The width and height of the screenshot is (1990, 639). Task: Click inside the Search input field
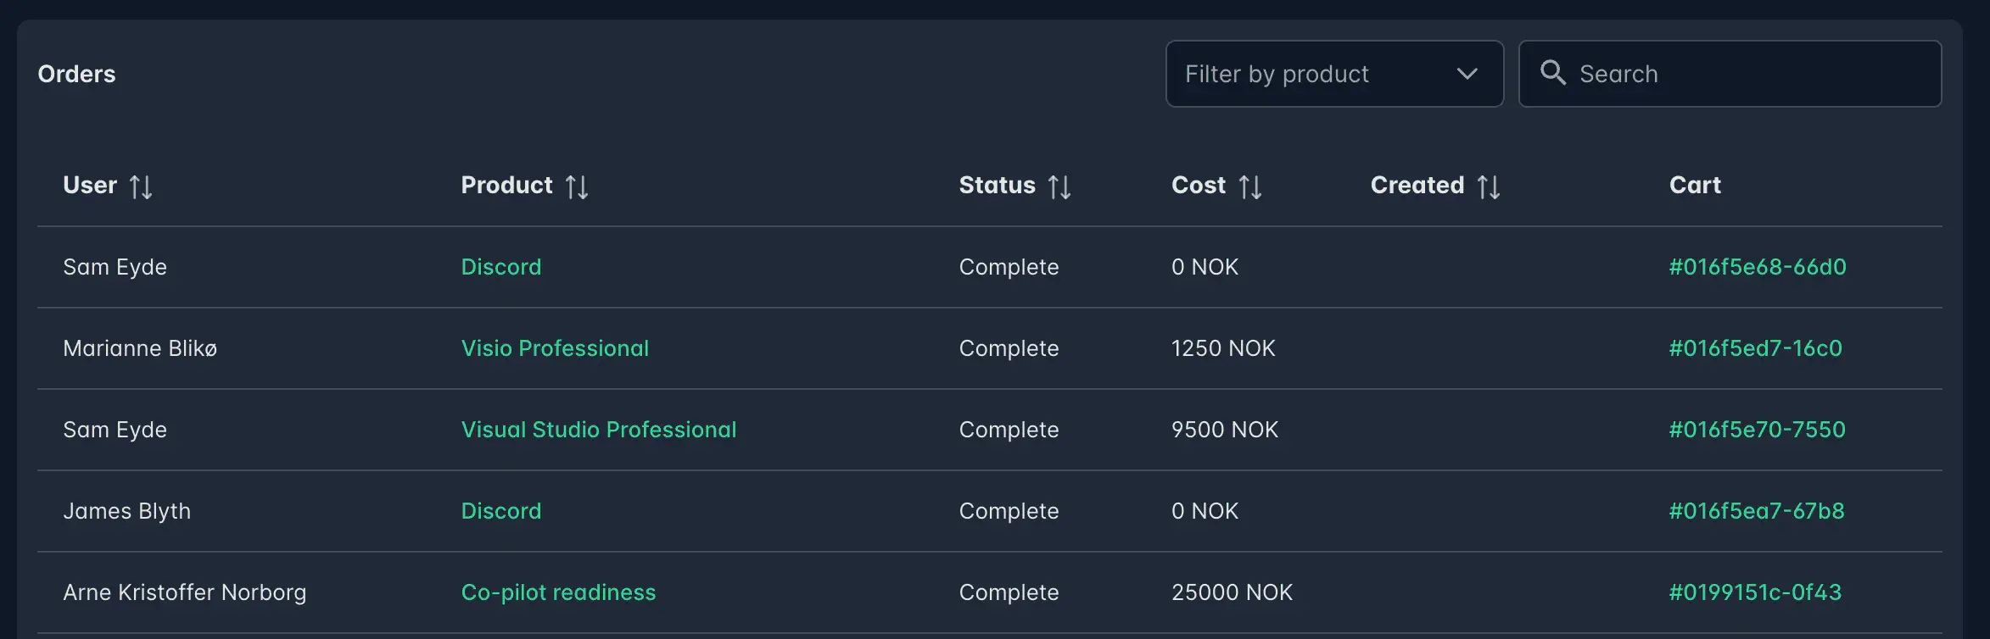click(x=1730, y=74)
